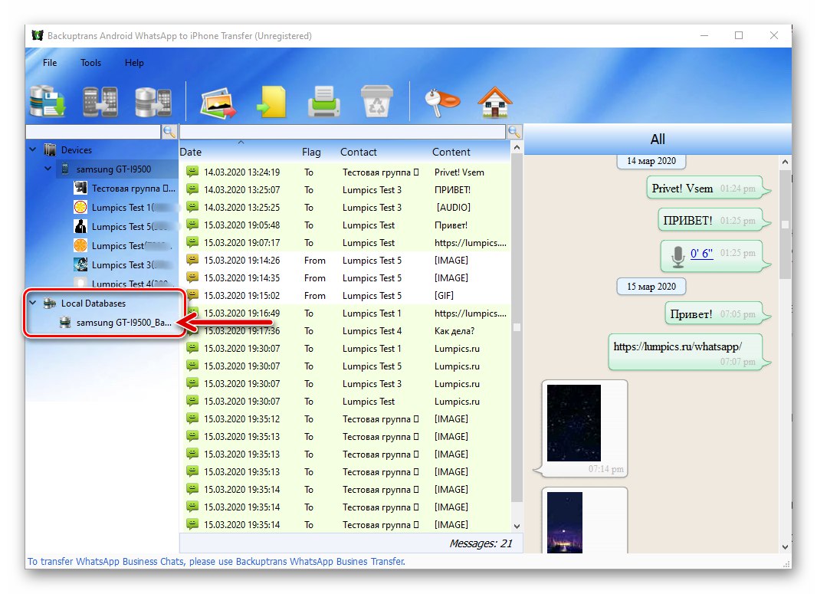Open the 0' 6" audio message link
Image resolution: width=817 pixels, height=594 pixels.
701,253
